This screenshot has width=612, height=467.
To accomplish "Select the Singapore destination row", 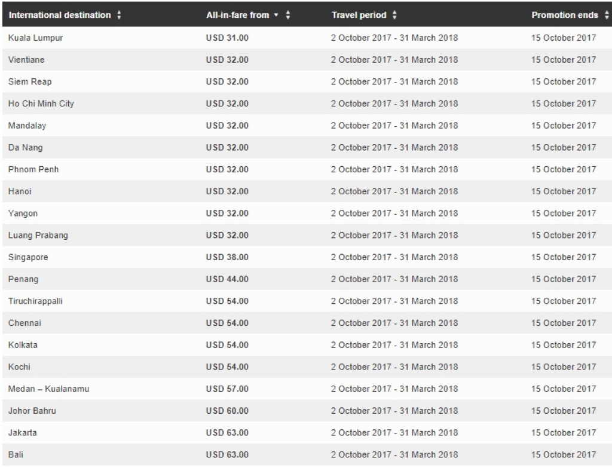I will tap(28, 257).
